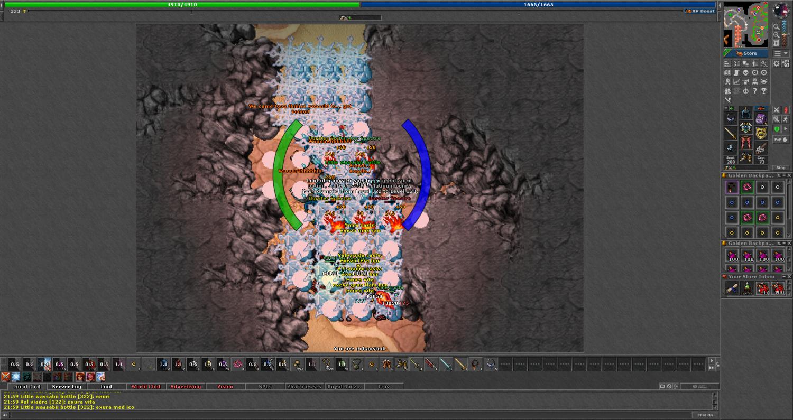Open the trophy icon
Image resolution: width=793 pixels, height=420 pixels.
[763, 90]
